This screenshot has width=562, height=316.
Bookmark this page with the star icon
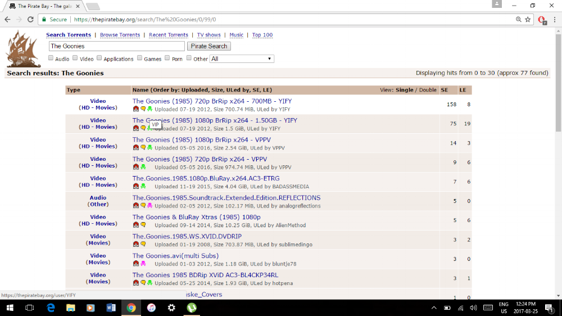[x=528, y=20]
